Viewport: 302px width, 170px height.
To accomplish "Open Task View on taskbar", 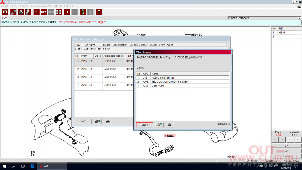I will [x=23, y=166].
